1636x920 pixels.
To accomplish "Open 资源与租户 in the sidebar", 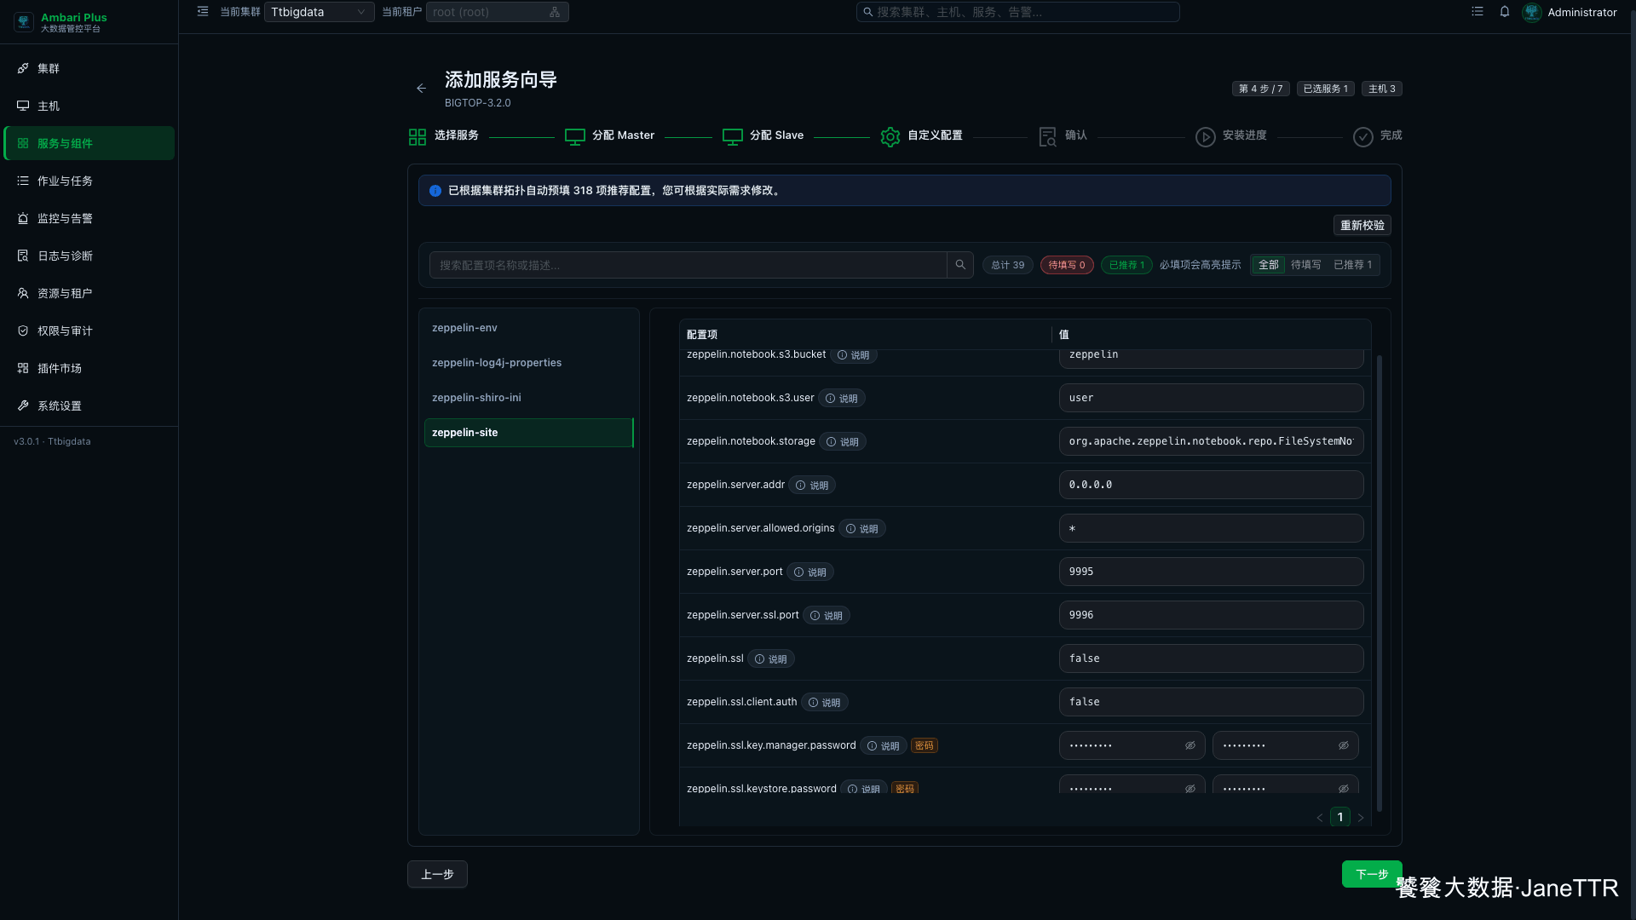I will pos(89,293).
